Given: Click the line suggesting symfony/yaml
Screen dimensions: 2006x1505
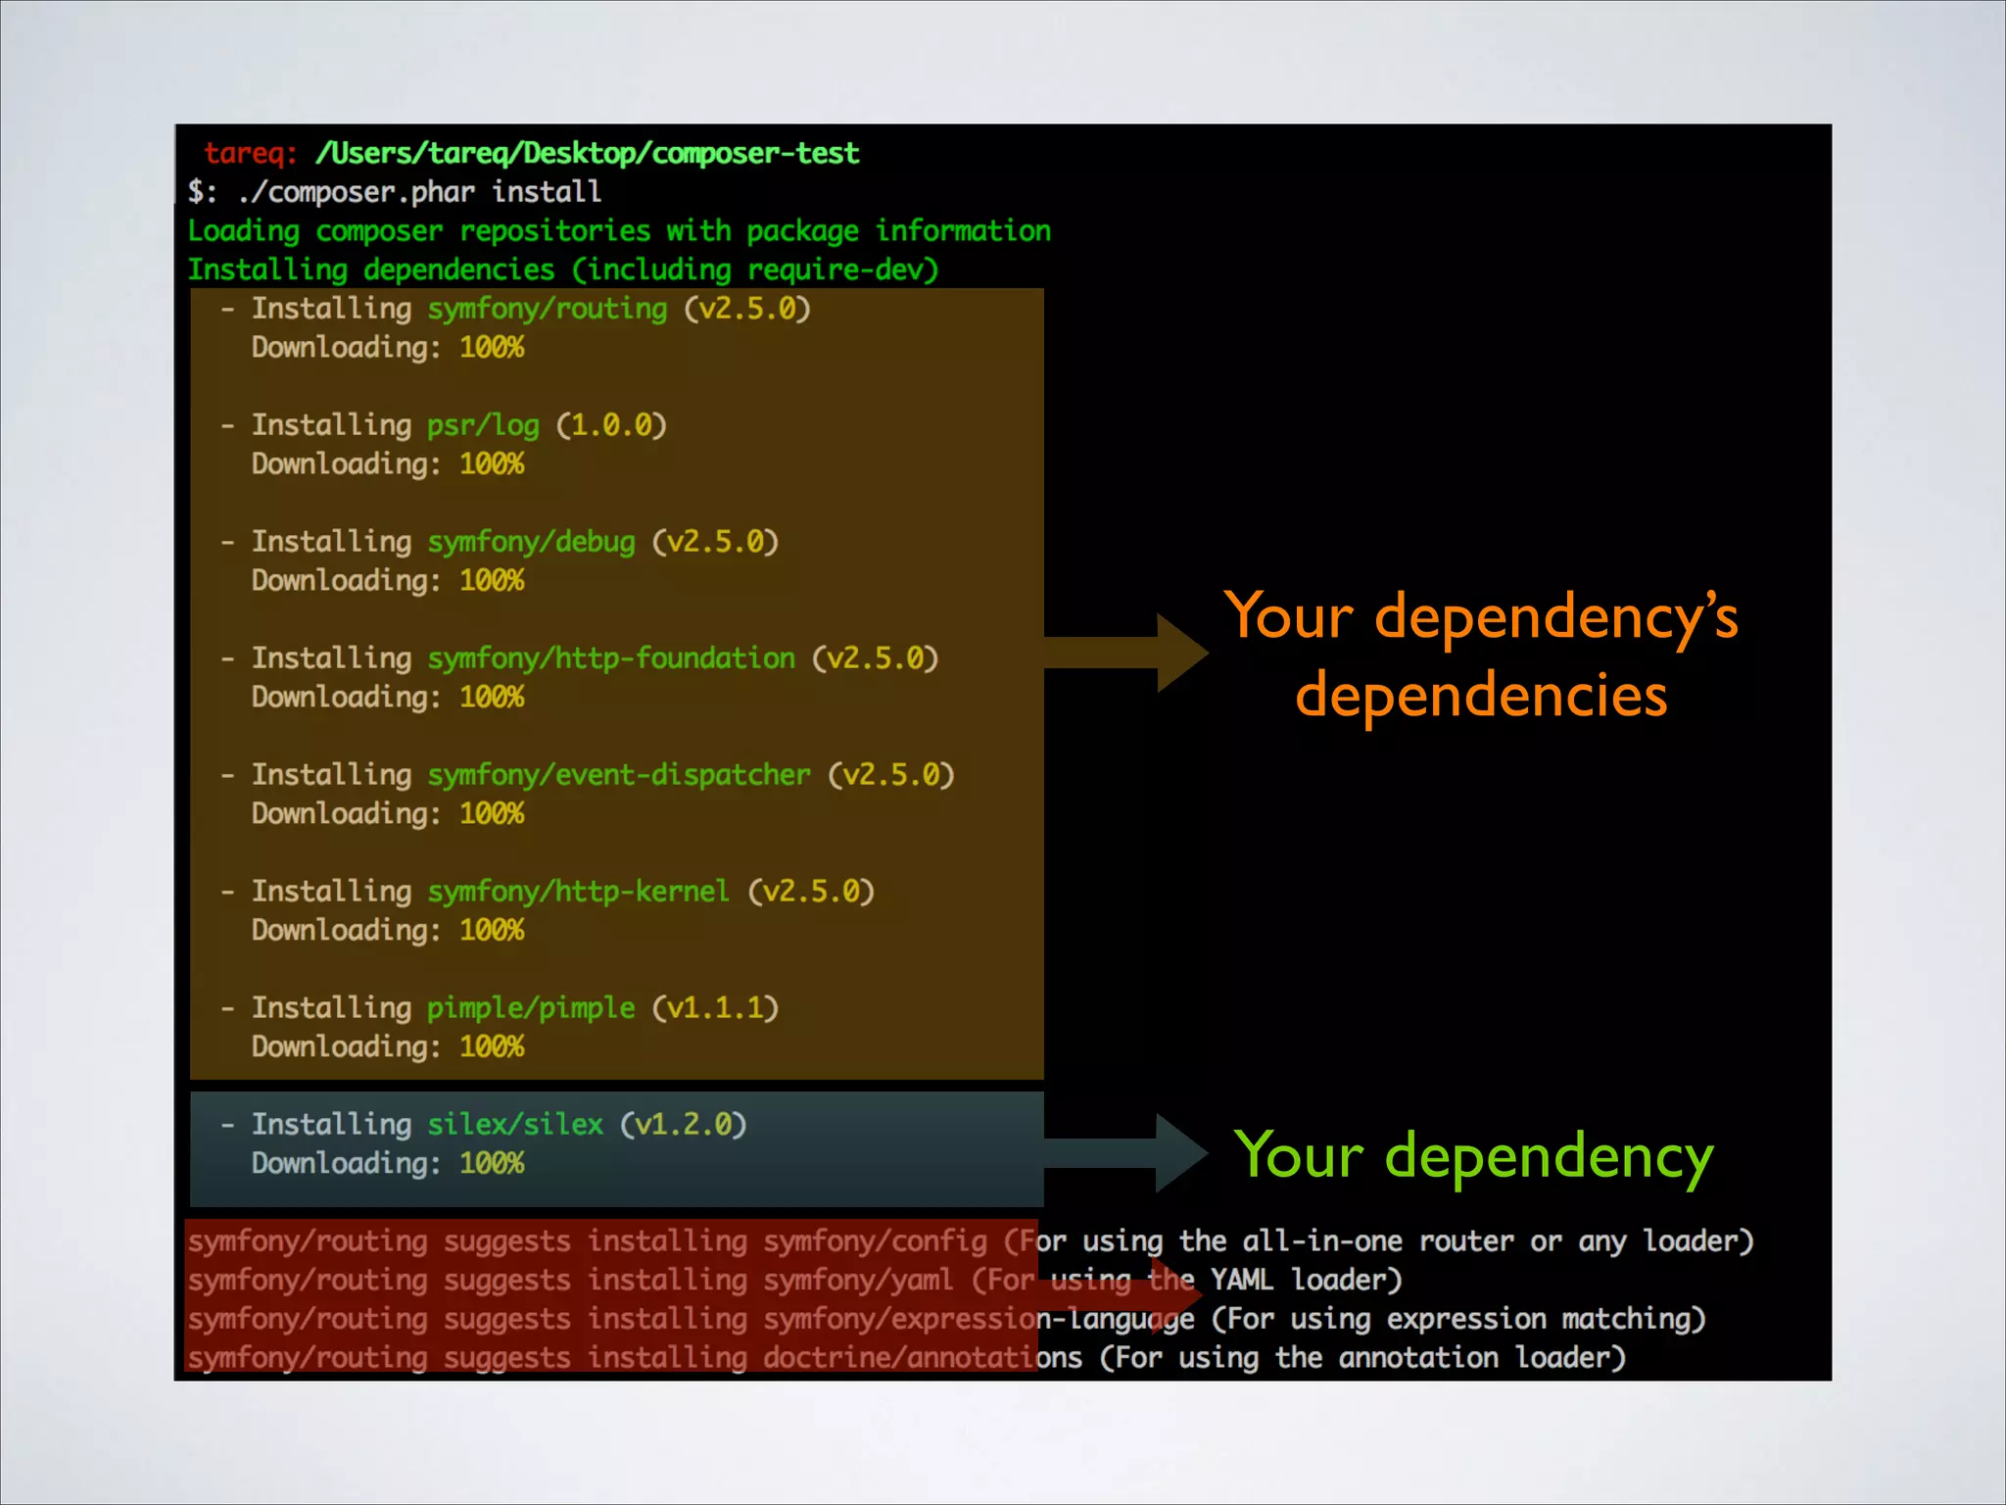Looking at the screenshot, I should point(795,1281).
